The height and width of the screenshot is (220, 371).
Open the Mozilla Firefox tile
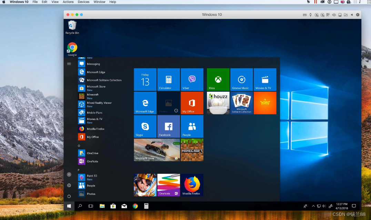point(192,185)
